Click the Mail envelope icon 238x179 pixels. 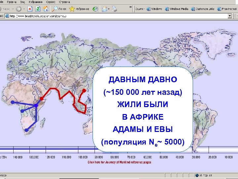(104, 9)
